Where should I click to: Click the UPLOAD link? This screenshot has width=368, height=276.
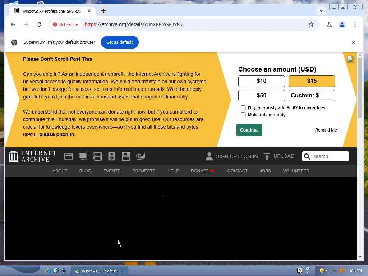pos(284,156)
